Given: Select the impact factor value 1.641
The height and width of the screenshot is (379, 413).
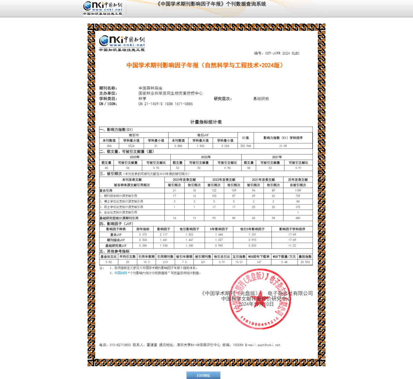Looking at the screenshot, I should pyautogui.click(x=163, y=240).
